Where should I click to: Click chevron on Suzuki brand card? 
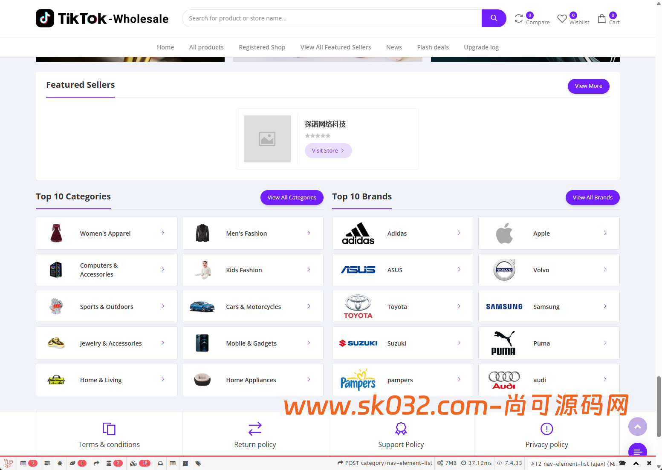(459, 343)
